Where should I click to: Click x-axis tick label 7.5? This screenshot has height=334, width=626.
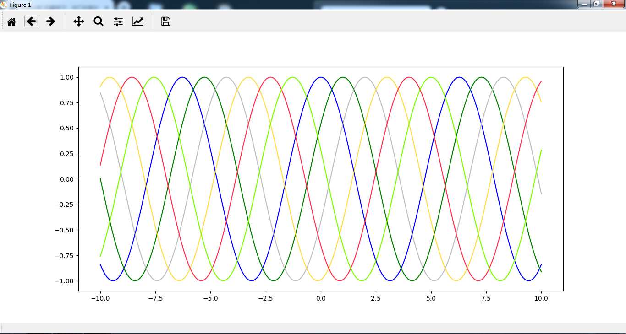click(486, 298)
